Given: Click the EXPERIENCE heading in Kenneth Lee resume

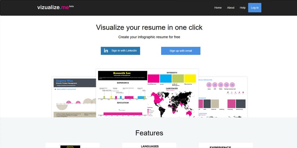Looking at the screenshot, I should pyautogui.click(x=123, y=83).
